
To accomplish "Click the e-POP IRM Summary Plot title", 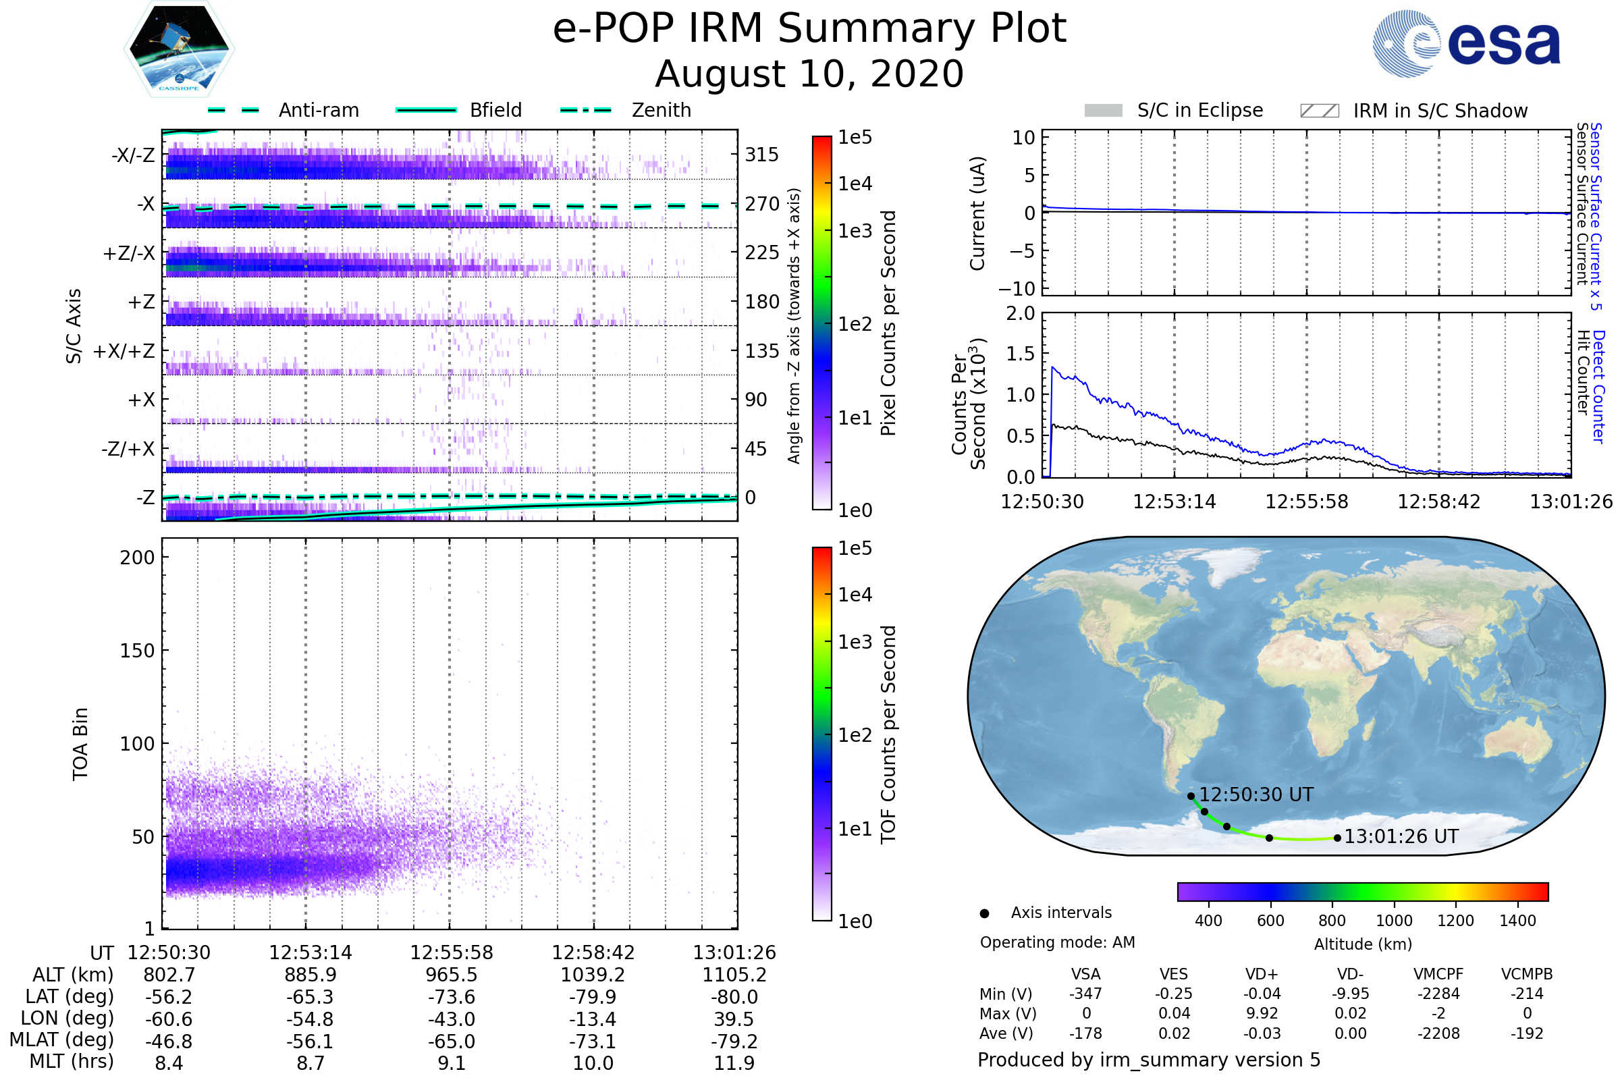I will [809, 29].
